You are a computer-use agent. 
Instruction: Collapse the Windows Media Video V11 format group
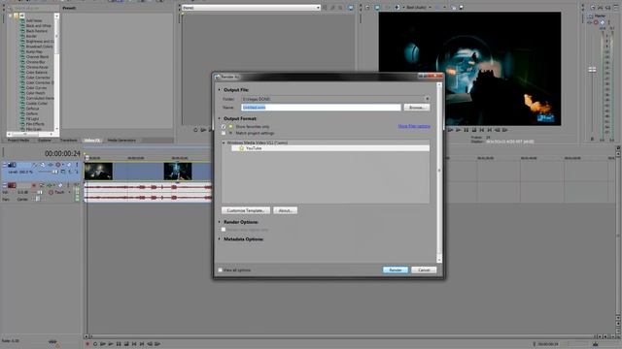point(224,143)
